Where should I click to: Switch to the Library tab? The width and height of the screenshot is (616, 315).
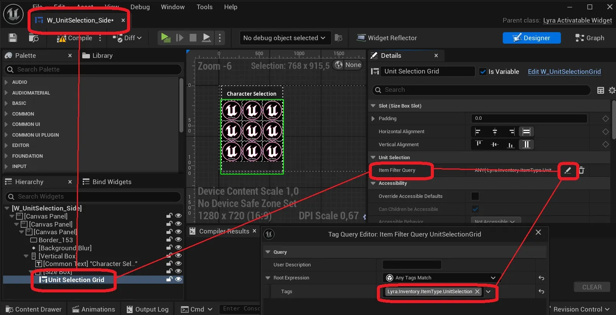[x=98, y=55]
